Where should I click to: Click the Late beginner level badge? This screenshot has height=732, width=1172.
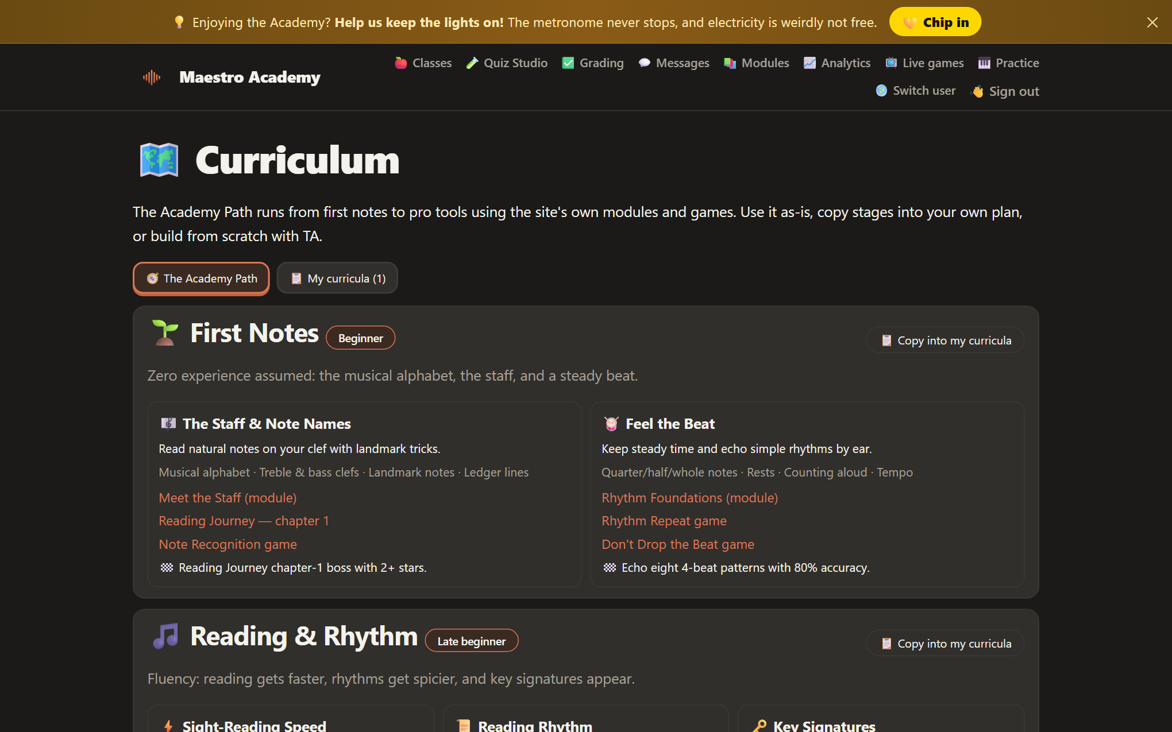[x=471, y=641]
